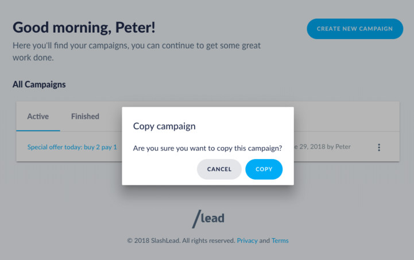
Task: Switch to the Active tab
Action: pos(38,117)
